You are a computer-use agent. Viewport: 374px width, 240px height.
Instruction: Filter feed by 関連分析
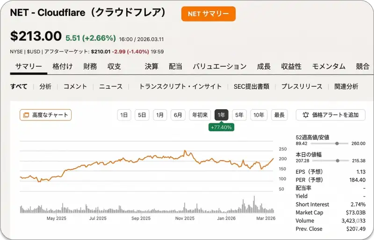[346, 86]
